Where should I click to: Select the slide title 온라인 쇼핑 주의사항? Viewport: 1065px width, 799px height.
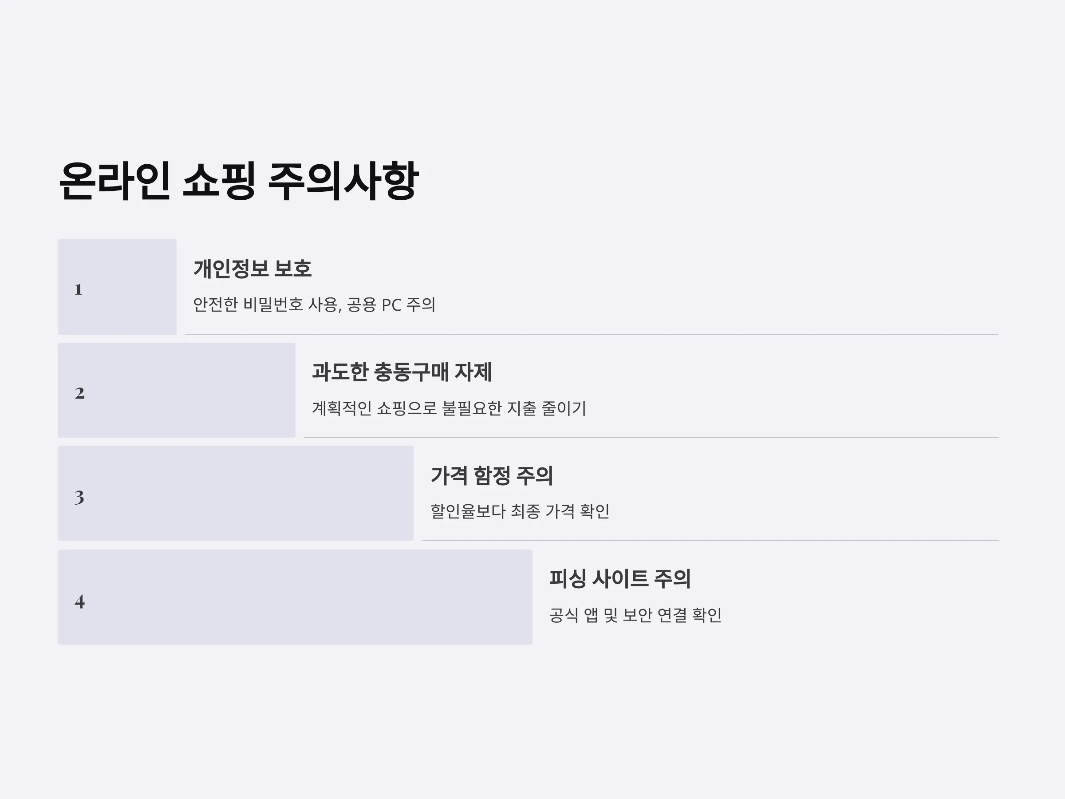click(x=239, y=181)
